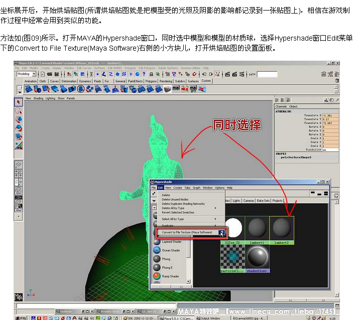Image resolution: width=353 pixels, height=320 pixels.
Task: Activate the Move tool in toolbox
Action: point(19,119)
